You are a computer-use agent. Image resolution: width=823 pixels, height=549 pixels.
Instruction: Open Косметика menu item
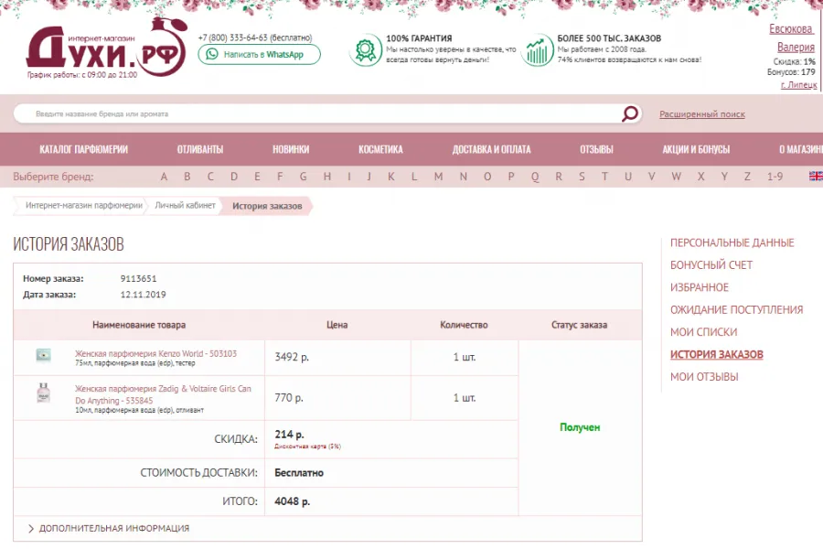pos(380,149)
